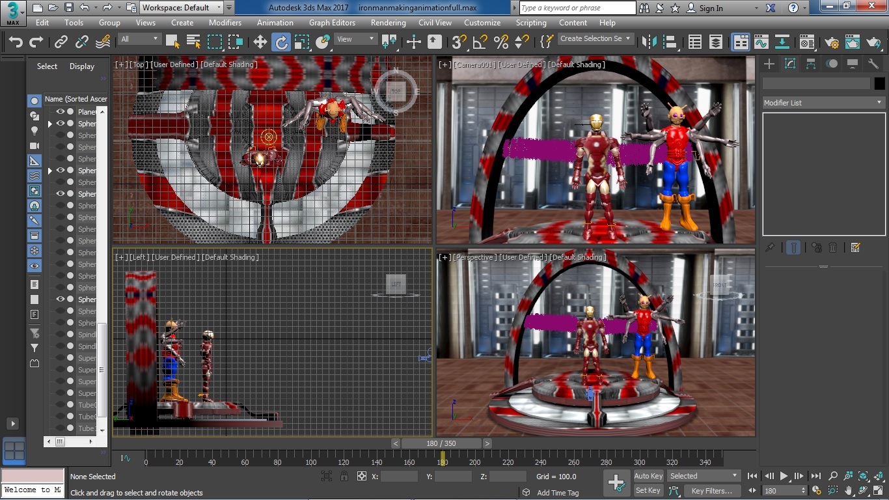Open the Create Selection Set dropdown
This screenshot has height=500, width=889.
pyautogui.click(x=595, y=38)
